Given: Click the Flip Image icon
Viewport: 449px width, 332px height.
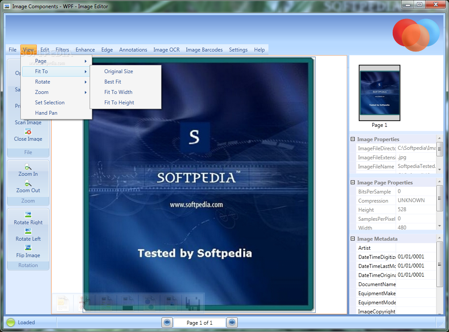Looking at the screenshot, I should 28,248.
